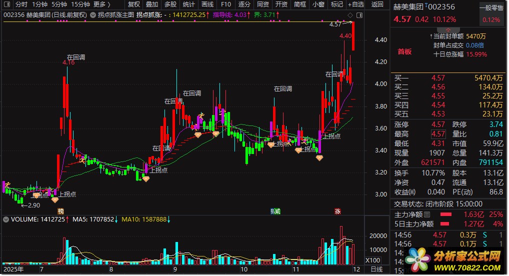Click the 4.16 high price label
509x276 pixels.
[68, 62]
